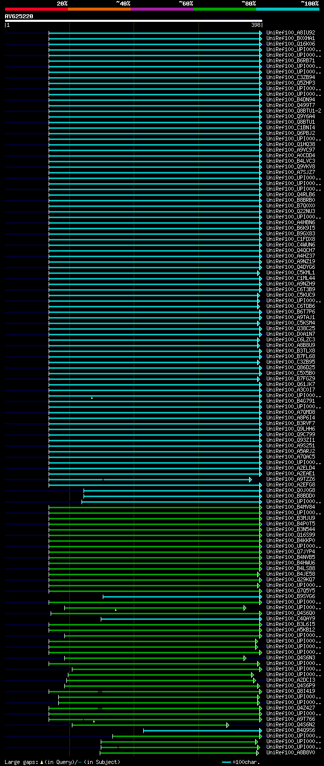Select hit label UniRef100_B3TLX8
324x766 pixels.
291,351
